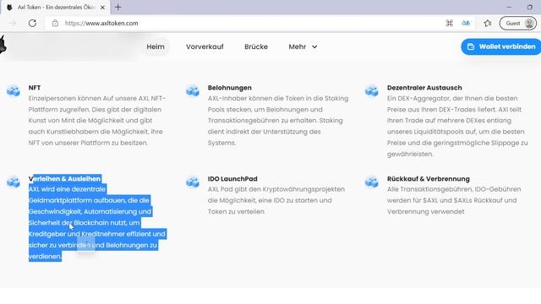The width and height of the screenshot is (541, 304).
Task: Click the text starting with AXL-Inhaber können
Action: 278,120
